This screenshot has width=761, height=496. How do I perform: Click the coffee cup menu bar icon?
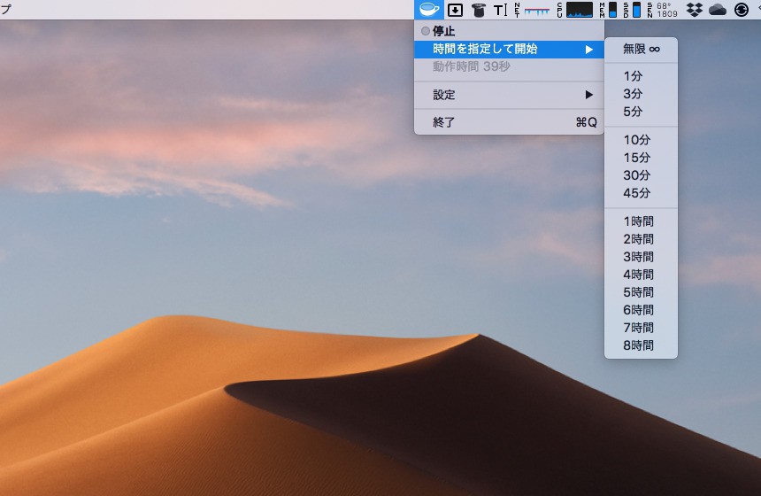(429, 10)
